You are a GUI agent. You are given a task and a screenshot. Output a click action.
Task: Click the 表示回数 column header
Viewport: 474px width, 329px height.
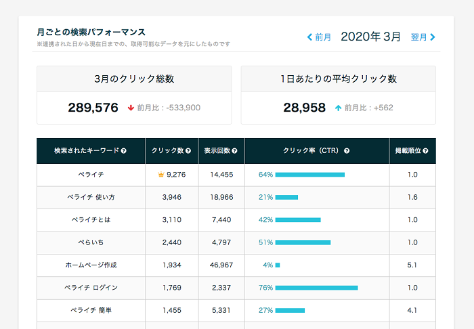coord(221,151)
